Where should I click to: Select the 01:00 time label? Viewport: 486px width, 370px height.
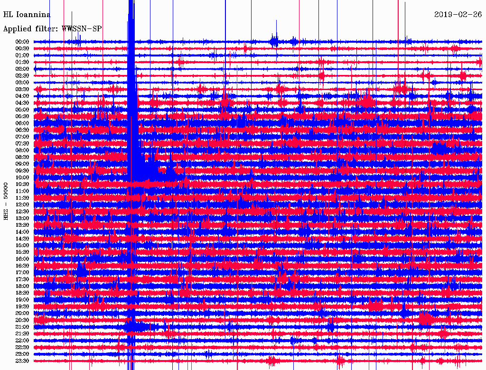(22, 55)
